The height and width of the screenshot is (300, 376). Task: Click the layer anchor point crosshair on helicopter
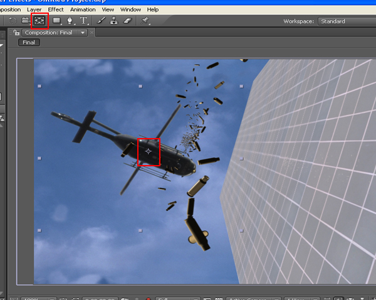149,151
